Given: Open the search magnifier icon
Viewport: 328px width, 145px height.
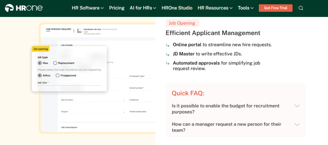Looking at the screenshot, I should 301,8.
